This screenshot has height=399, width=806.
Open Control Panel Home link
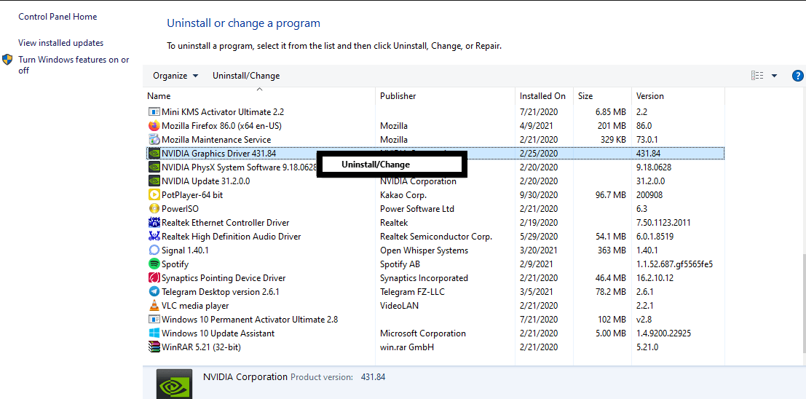tap(58, 17)
